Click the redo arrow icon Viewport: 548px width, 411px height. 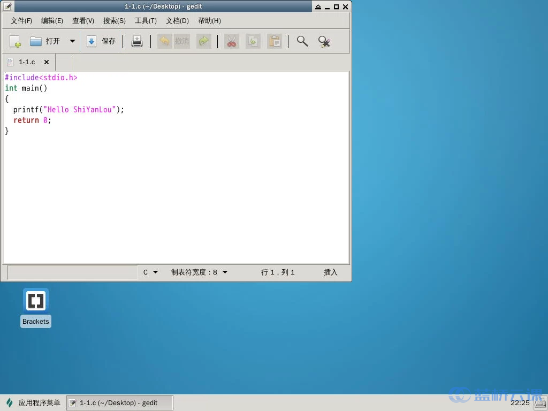coord(203,41)
